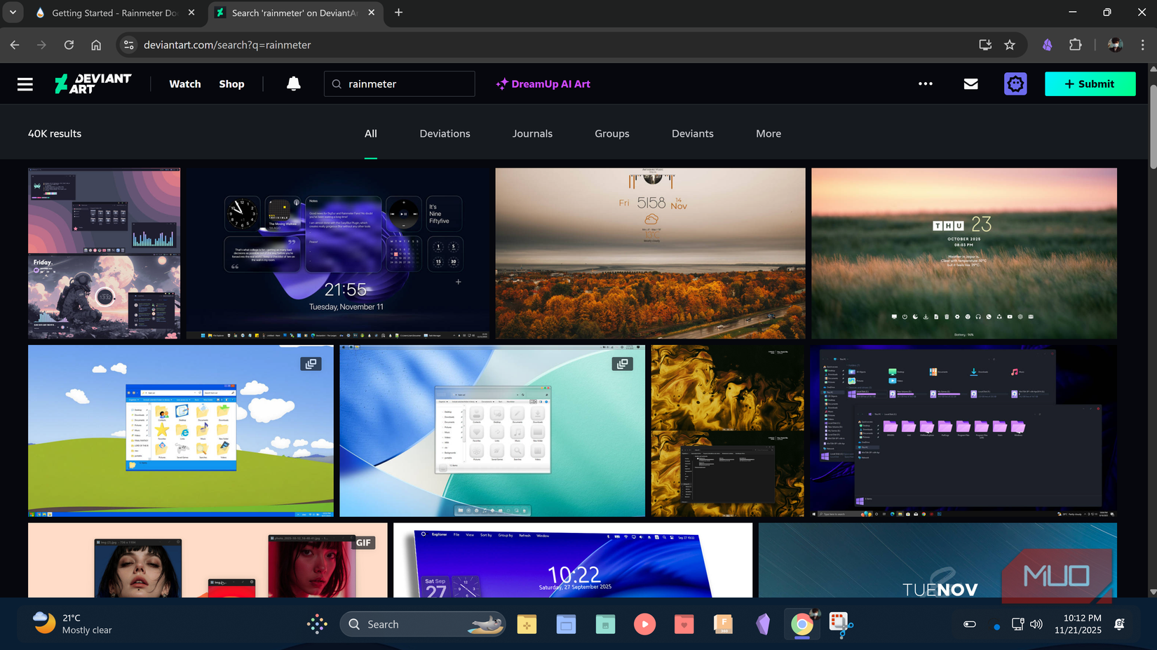The width and height of the screenshot is (1157, 650).
Task: Open DeviantArt notifications bell
Action: click(293, 83)
